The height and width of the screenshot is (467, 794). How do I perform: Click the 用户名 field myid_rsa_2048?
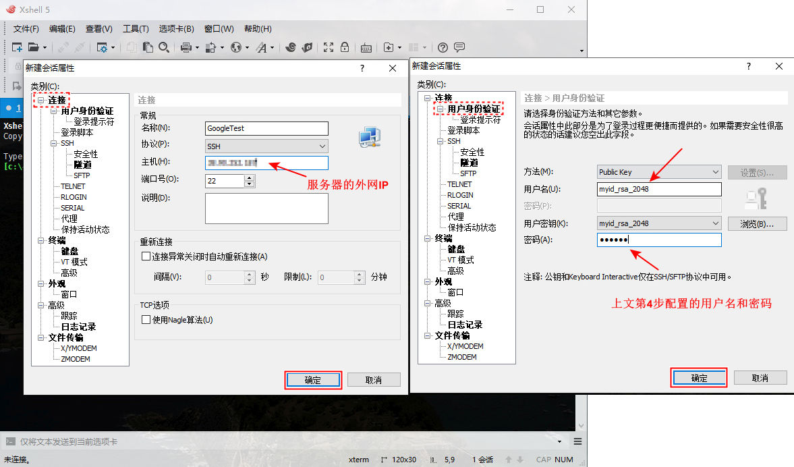pos(659,189)
